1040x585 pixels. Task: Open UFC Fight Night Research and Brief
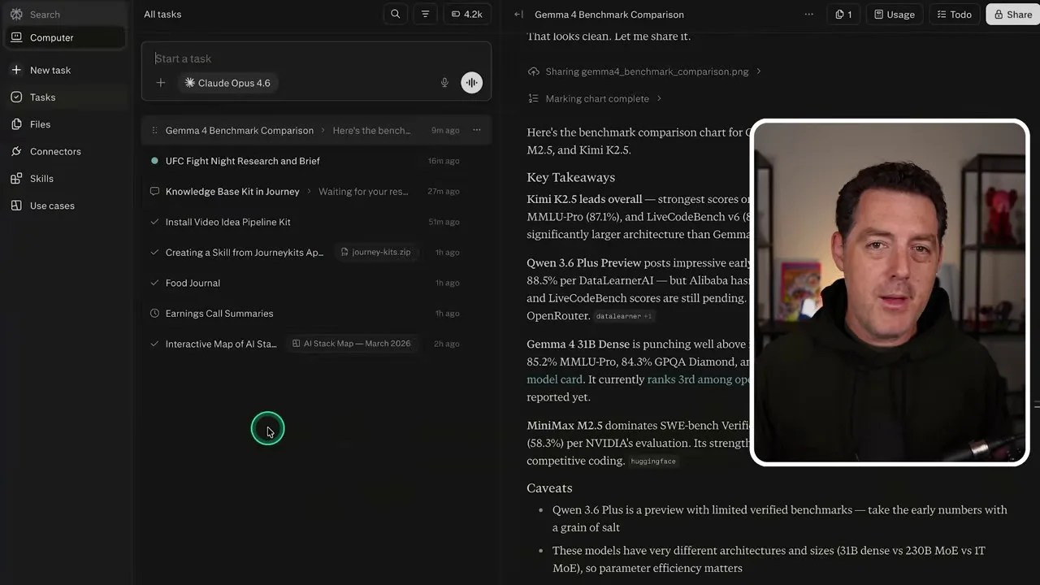click(x=316, y=161)
